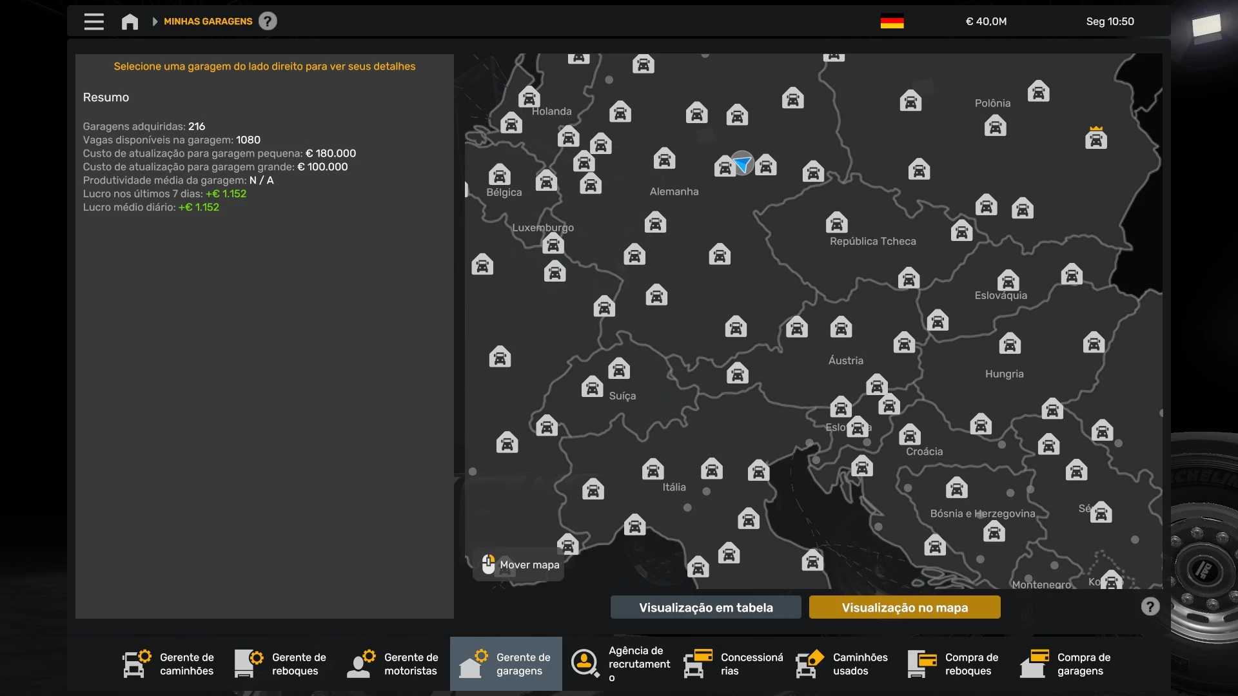Open Caminhões usados shop
The image size is (1238, 696).
843,664
